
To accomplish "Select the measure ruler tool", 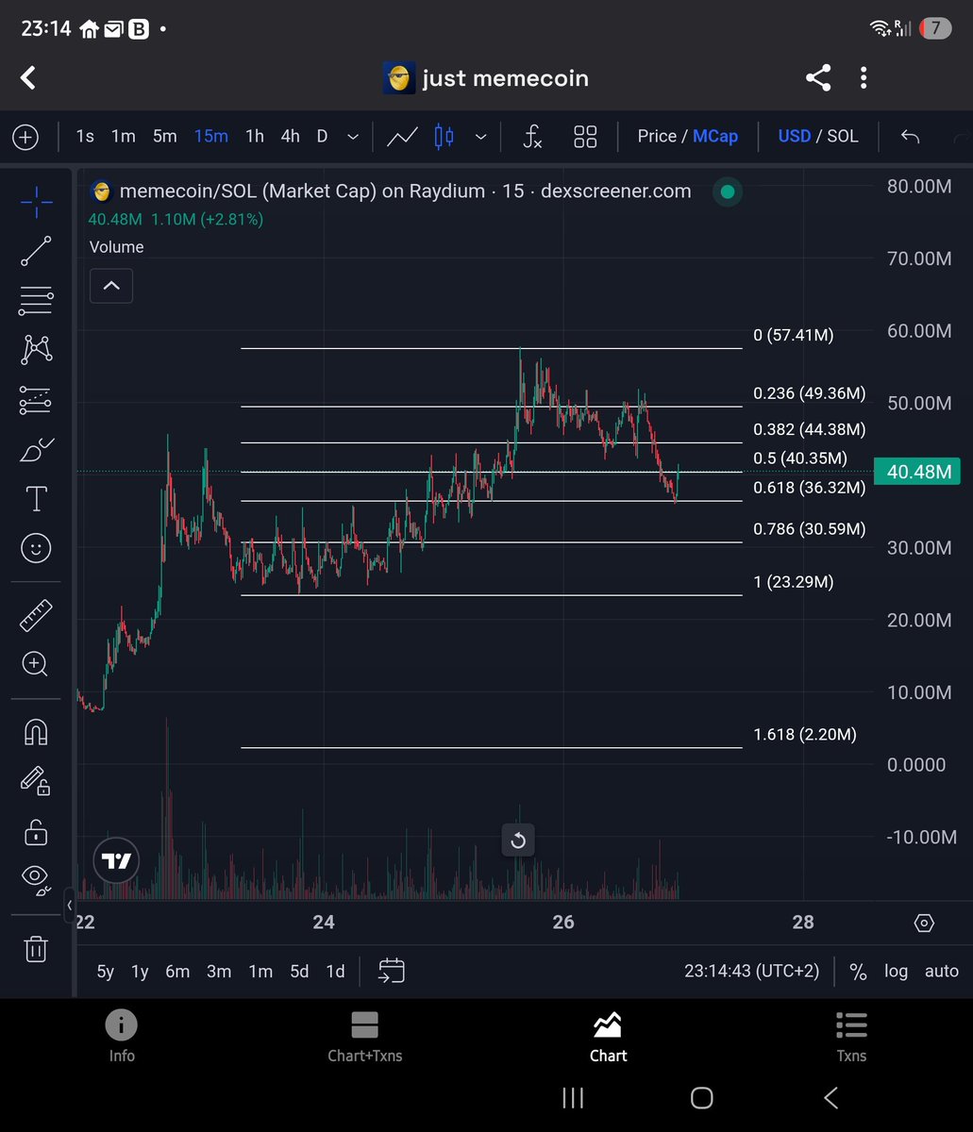I will pos(35,615).
